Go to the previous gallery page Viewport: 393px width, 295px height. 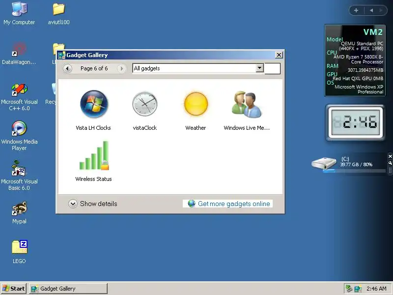(x=67, y=68)
